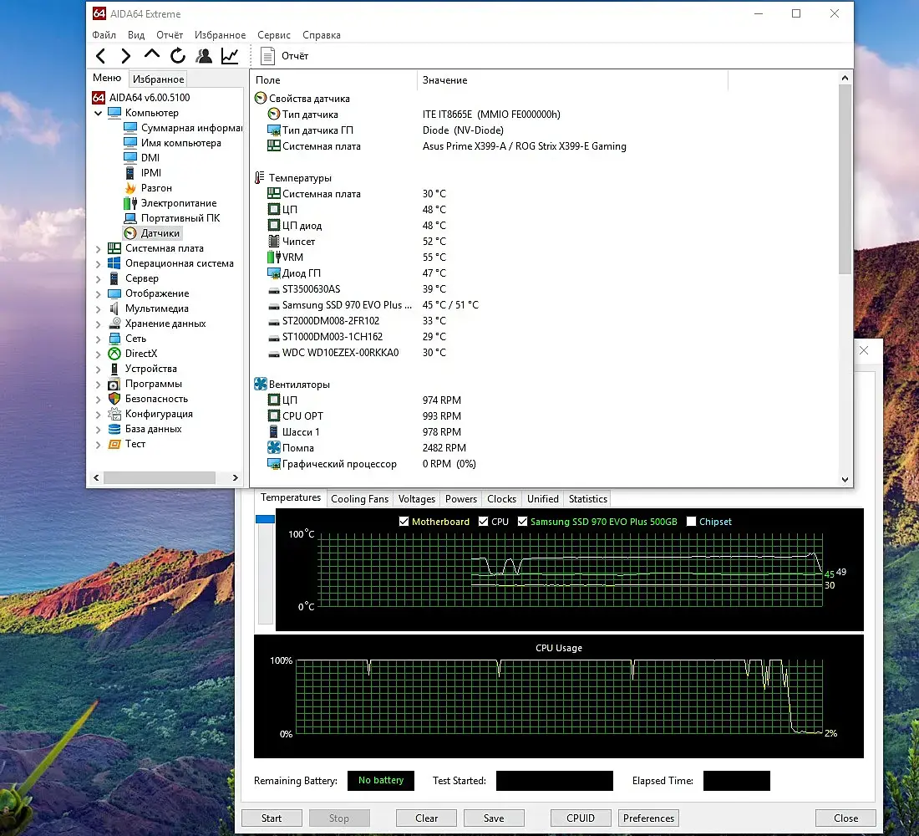Click the up-level arrow toolbar icon
Viewport: 919px width, 836px height.
[x=152, y=54]
